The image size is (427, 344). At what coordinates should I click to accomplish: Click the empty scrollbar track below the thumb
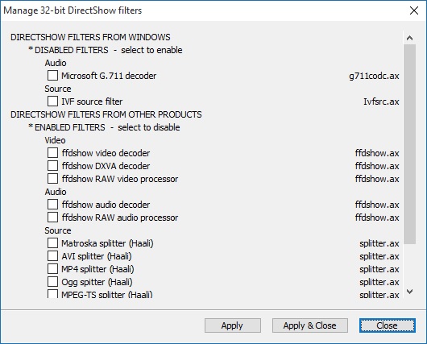tap(409, 265)
